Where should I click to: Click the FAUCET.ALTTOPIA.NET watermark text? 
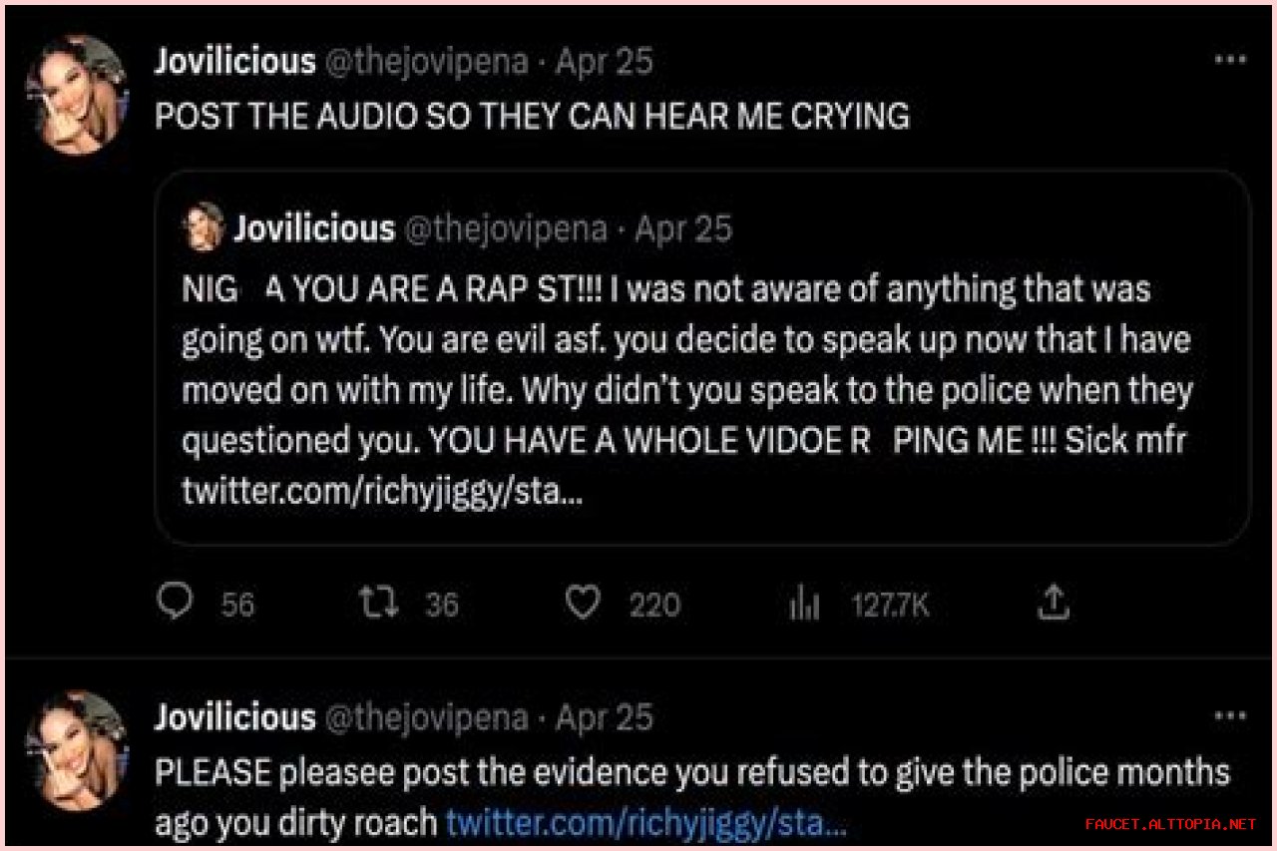[x=1170, y=824]
